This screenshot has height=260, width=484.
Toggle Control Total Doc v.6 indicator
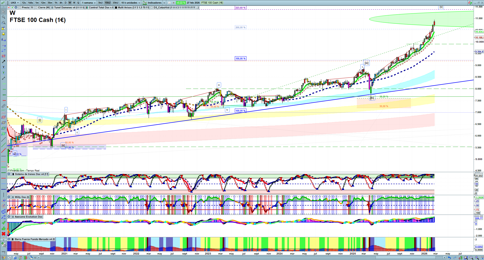coord(87,8)
